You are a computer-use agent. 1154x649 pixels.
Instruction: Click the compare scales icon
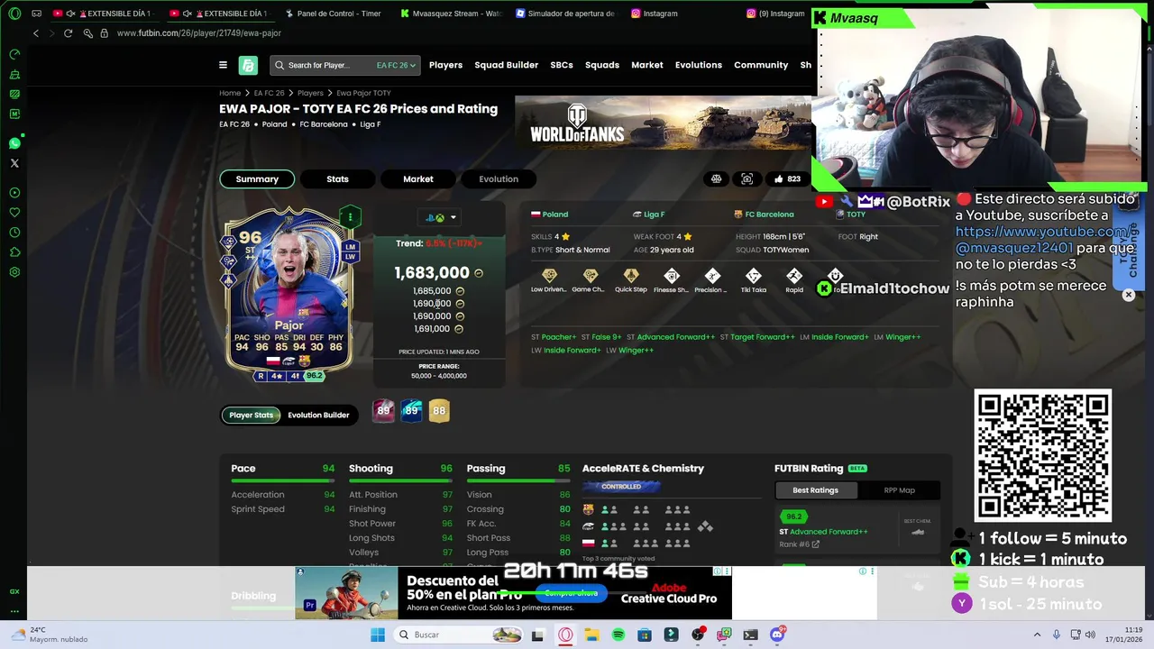[x=716, y=178]
